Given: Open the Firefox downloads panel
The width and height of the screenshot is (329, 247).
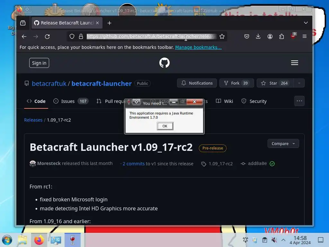Looking at the screenshot, I should (x=258, y=37).
